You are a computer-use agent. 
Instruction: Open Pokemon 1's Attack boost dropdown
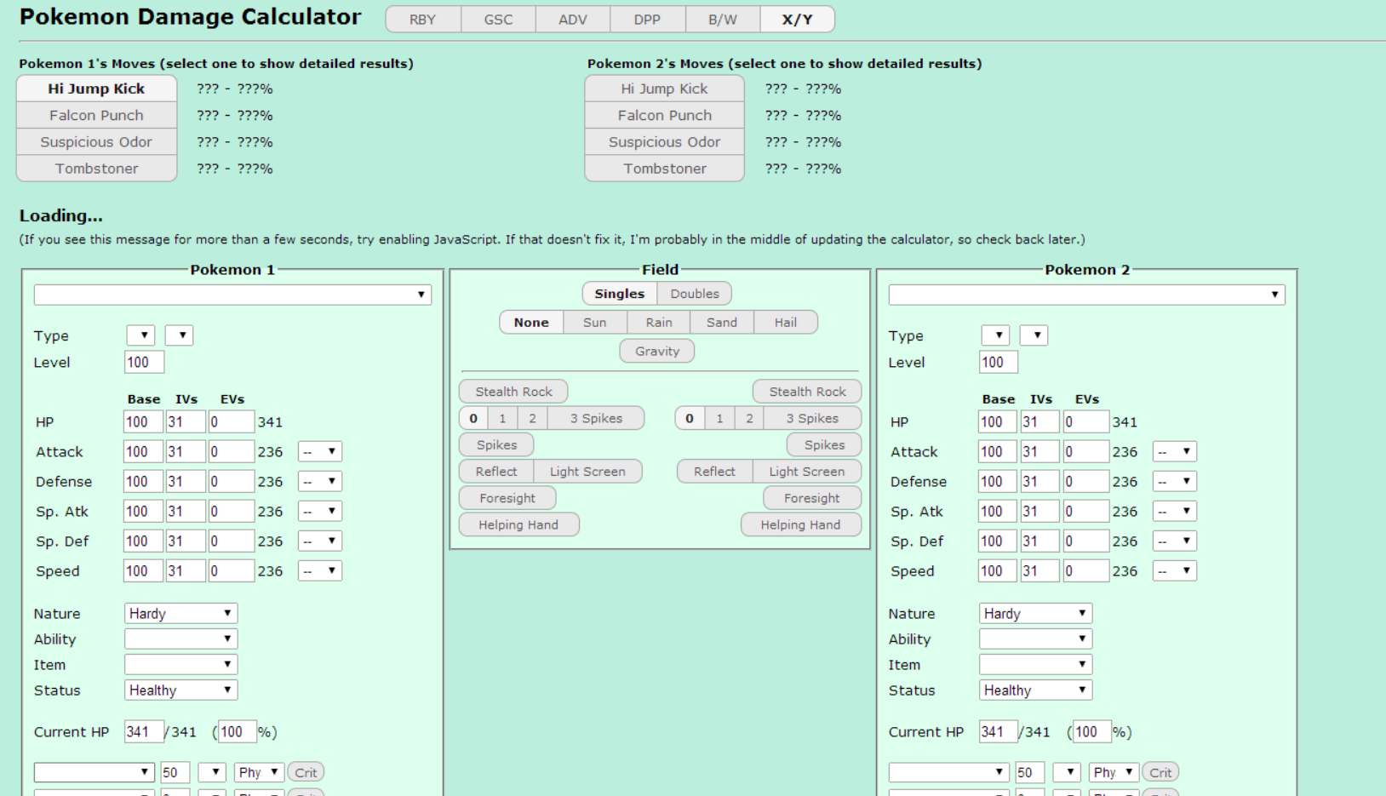(x=320, y=452)
